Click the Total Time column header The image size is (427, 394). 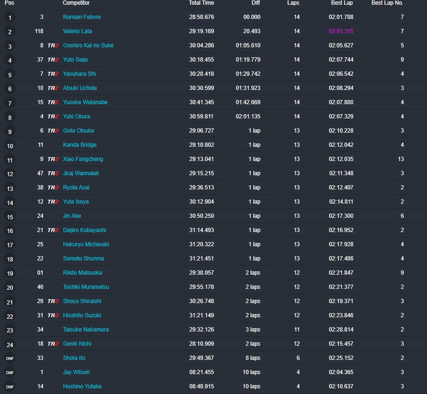pos(201,3)
